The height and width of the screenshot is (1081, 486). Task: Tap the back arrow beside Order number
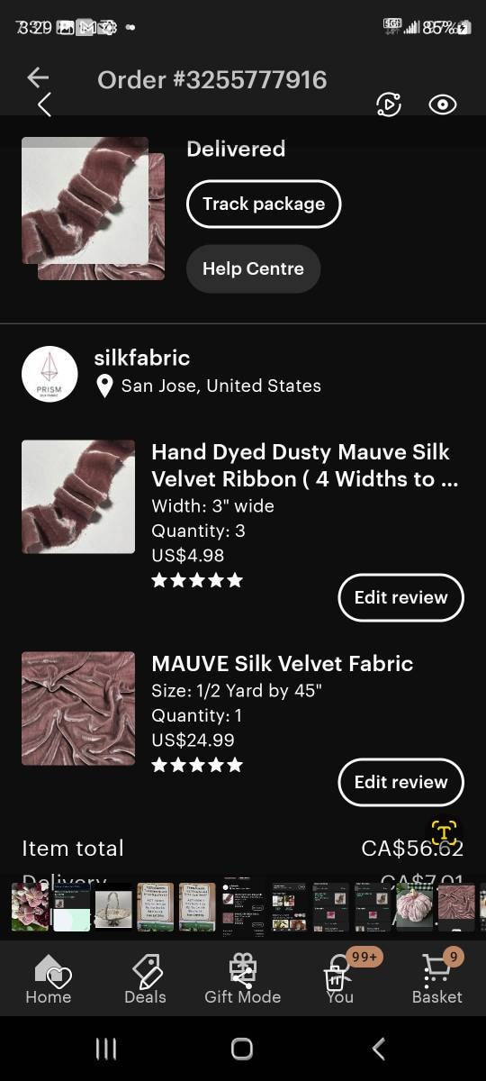[x=38, y=78]
